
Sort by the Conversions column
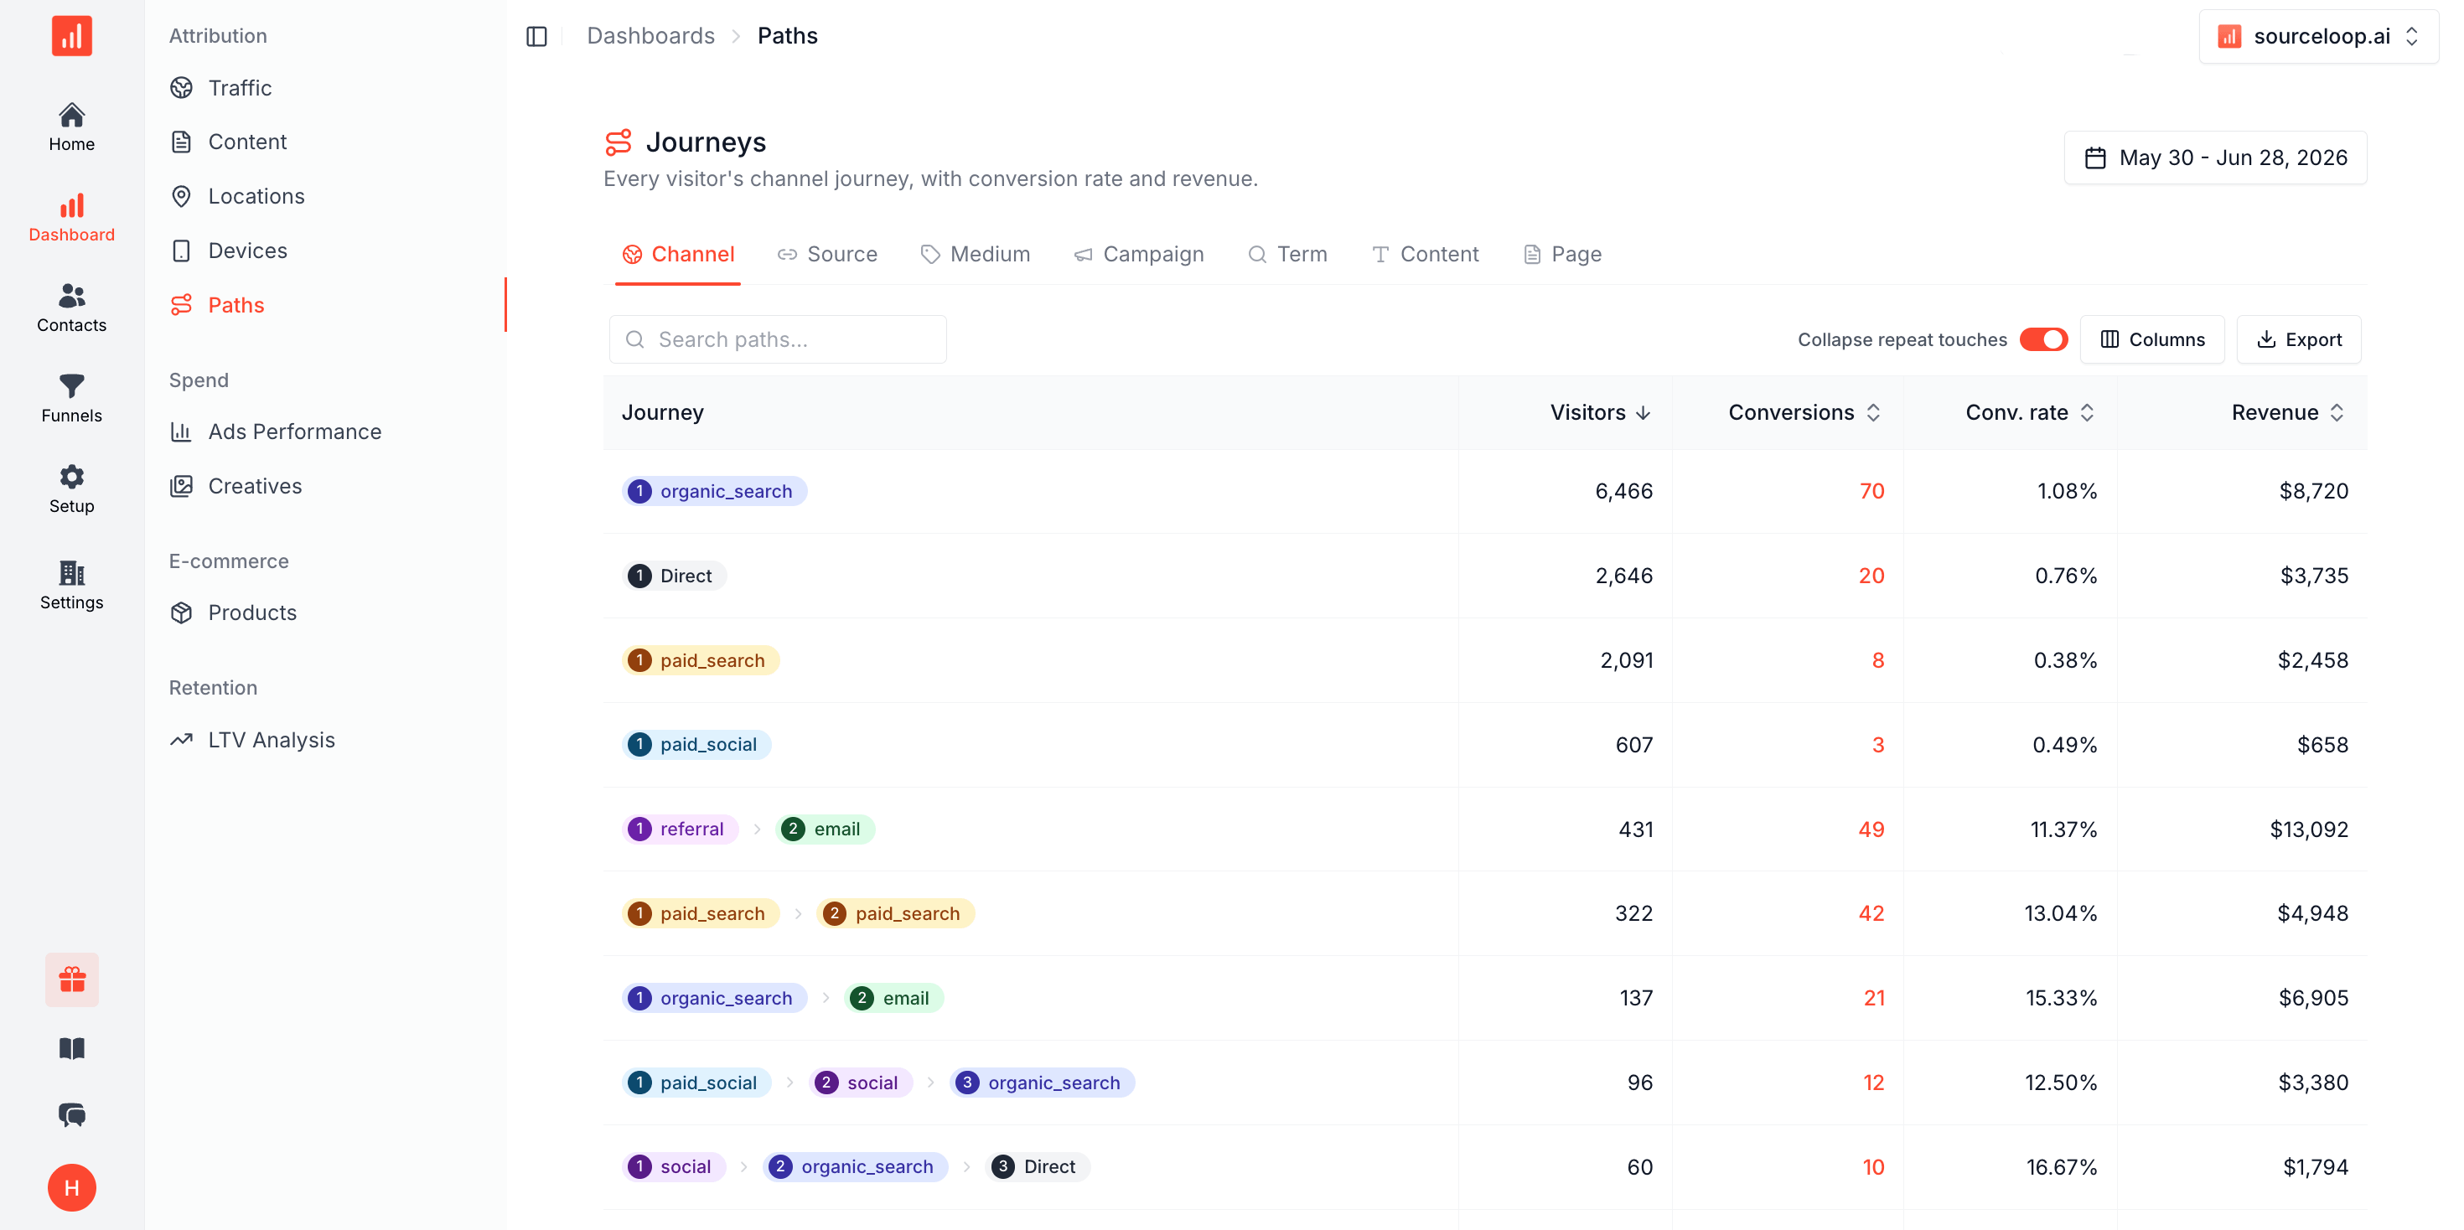coord(1804,412)
